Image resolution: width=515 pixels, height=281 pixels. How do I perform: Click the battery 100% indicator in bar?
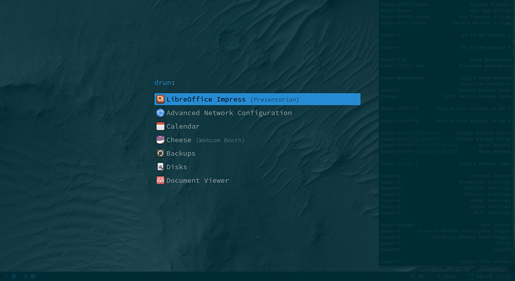coord(446,277)
